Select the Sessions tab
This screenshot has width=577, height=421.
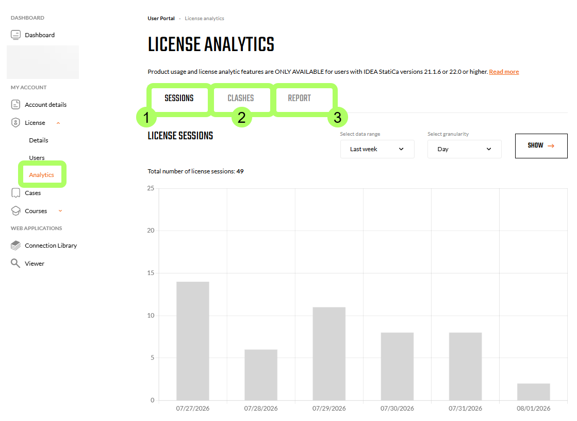click(x=179, y=99)
